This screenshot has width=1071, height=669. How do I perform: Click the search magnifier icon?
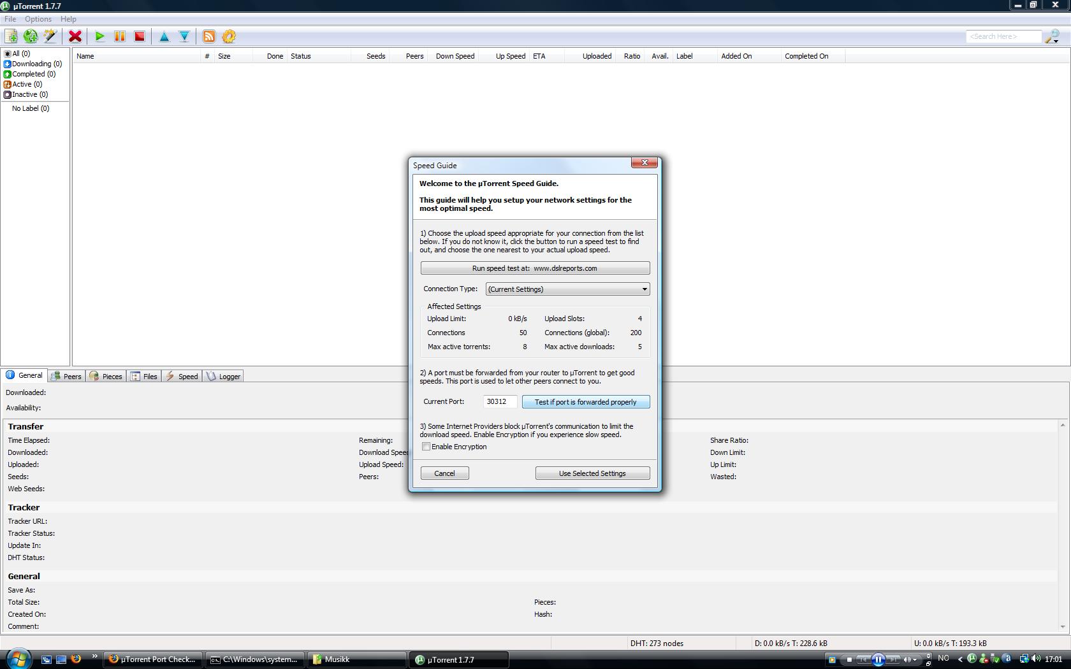(x=1052, y=36)
